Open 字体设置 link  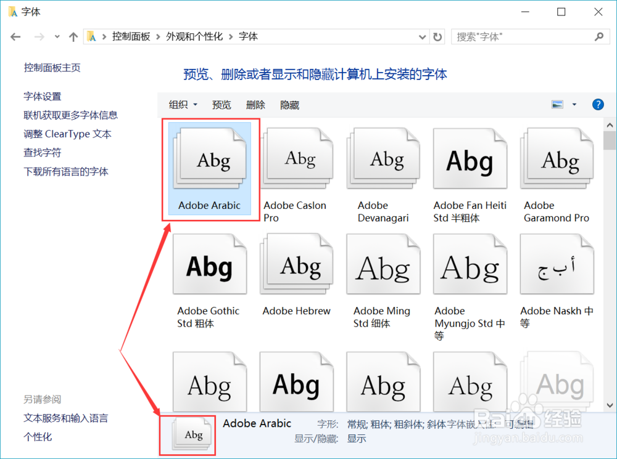(x=43, y=96)
